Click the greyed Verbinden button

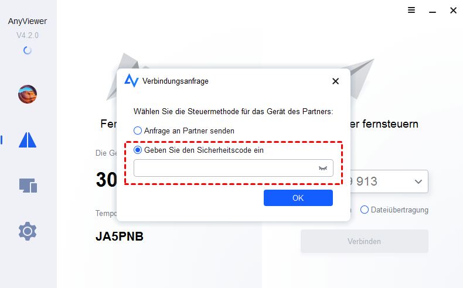[365, 241]
